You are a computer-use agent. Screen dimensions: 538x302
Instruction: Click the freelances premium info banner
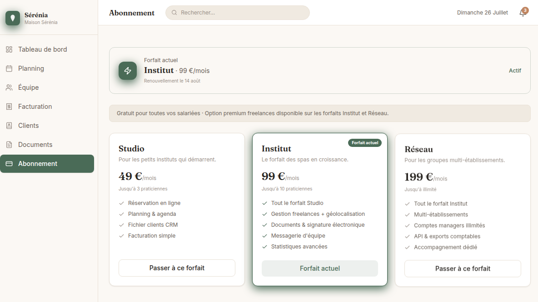[x=320, y=113]
